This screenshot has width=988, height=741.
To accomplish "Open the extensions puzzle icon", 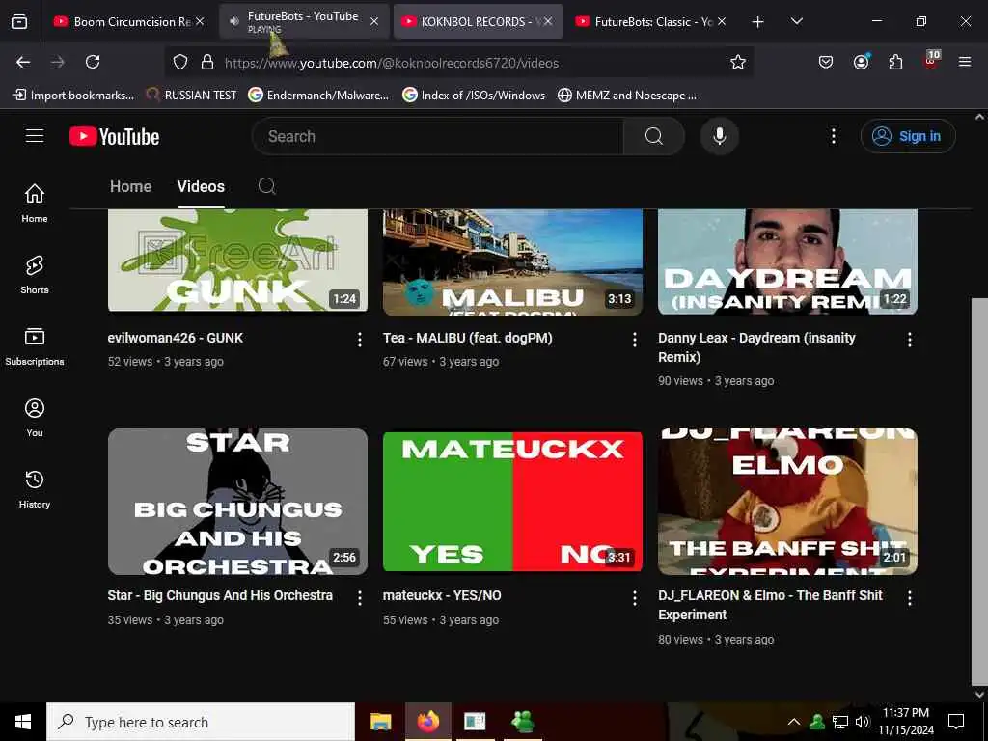I will pos(895,62).
